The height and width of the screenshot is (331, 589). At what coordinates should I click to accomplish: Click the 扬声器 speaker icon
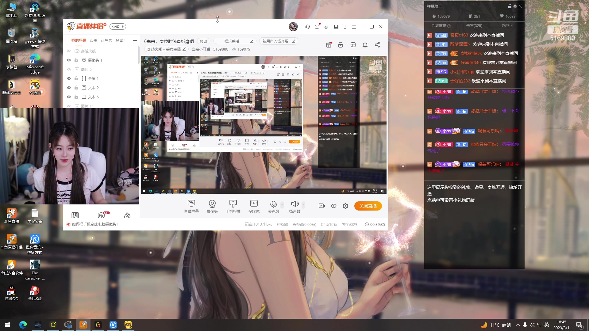coord(294,206)
